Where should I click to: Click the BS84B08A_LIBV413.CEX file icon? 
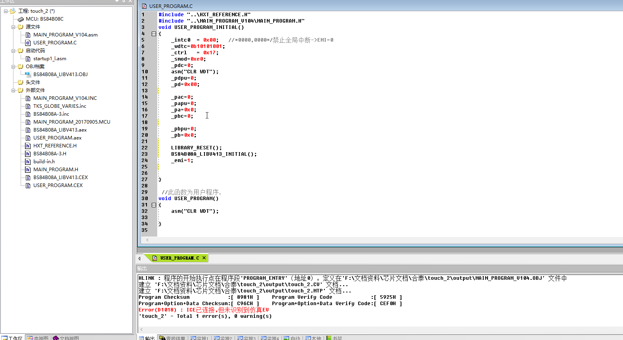tap(28, 178)
